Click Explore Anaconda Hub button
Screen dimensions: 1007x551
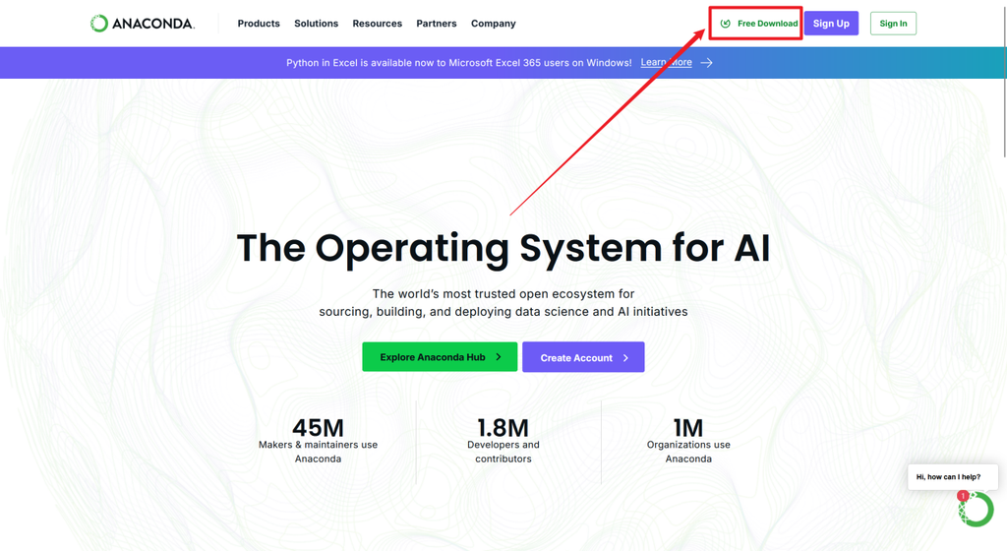tap(440, 357)
